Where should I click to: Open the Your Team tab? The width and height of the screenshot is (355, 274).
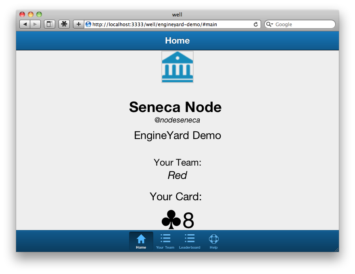[x=165, y=241]
